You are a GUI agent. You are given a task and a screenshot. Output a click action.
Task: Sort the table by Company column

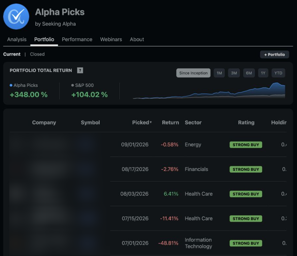tap(44, 122)
